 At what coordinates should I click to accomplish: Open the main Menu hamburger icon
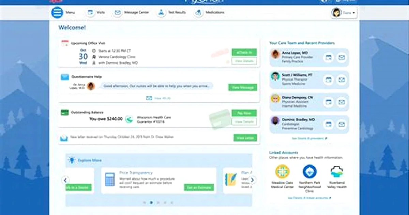coord(58,13)
